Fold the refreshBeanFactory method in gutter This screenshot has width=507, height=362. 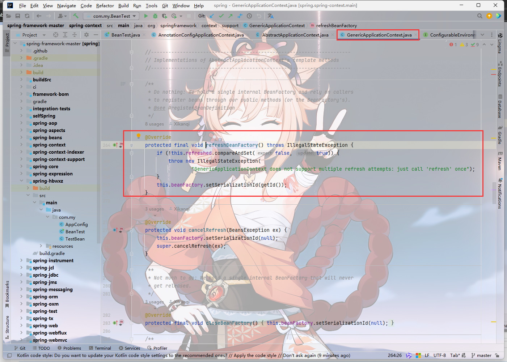click(x=131, y=145)
